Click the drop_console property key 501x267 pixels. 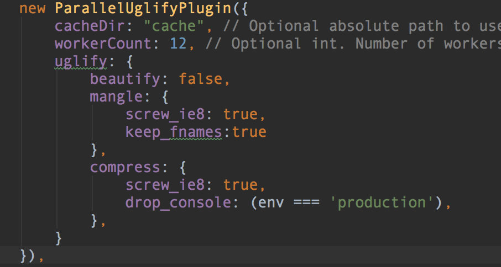pyautogui.click(x=178, y=203)
